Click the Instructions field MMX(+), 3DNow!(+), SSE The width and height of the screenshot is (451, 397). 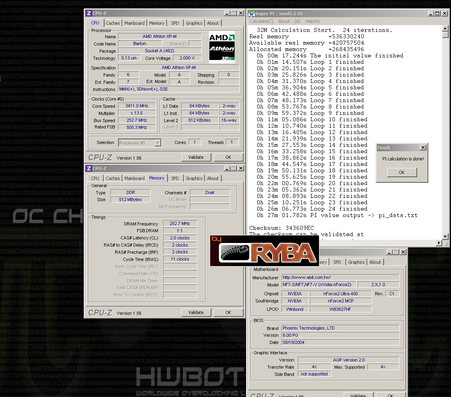pyautogui.click(x=179, y=89)
